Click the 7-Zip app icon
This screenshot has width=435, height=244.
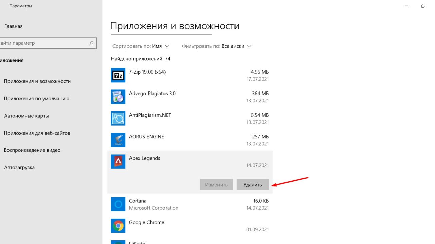pyautogui.click(x=118, y=75)
